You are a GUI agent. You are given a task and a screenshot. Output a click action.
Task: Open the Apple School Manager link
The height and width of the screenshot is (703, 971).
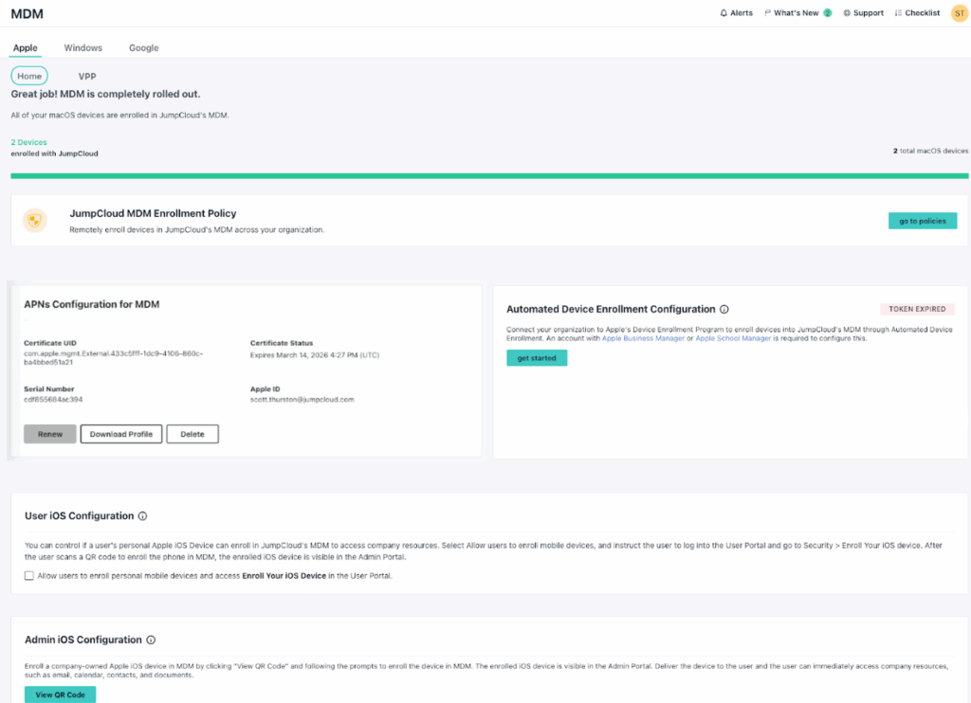pos(733,338)
